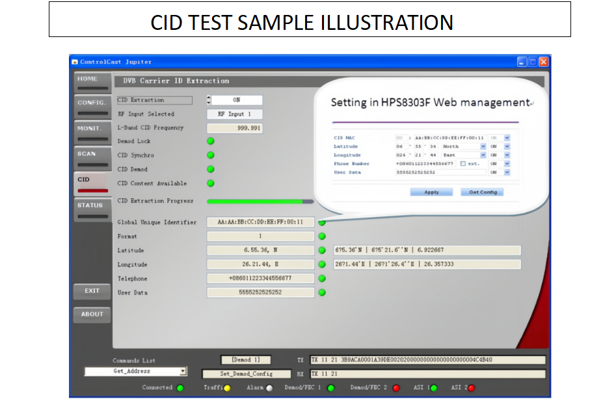Image resolution: width=616 pixels, height=399 pixels.
Task: Click the User Data field in web management
Action: (441, 172)
